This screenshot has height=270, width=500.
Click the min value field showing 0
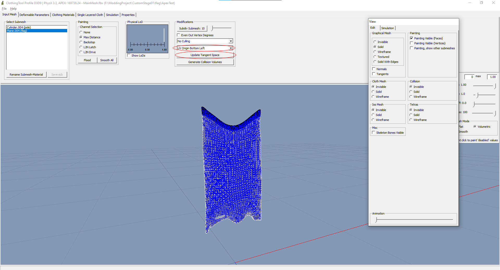[x=469, y=77]
